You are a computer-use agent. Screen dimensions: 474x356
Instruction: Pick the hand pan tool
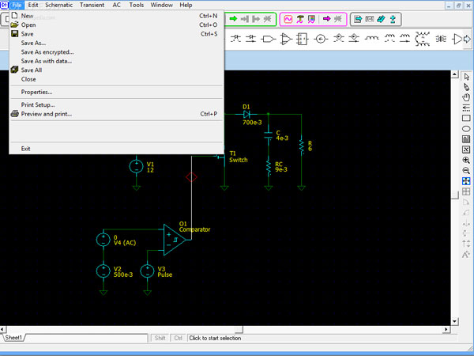[466, 97]
